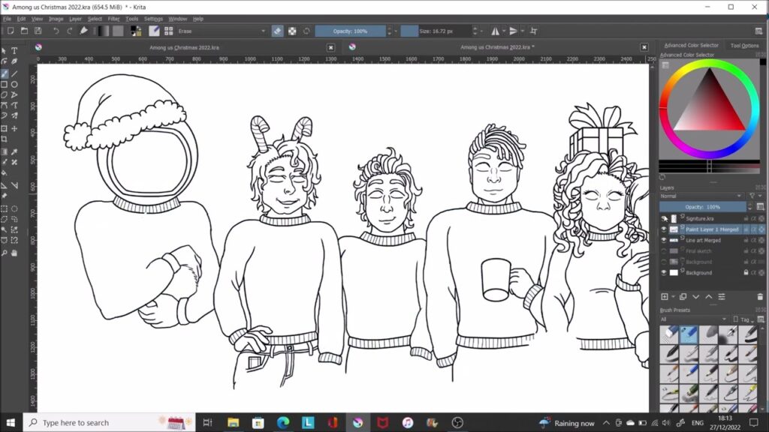Move the layer up
Viewport: 769px width, 432px height.
click(x=709, y=297)
